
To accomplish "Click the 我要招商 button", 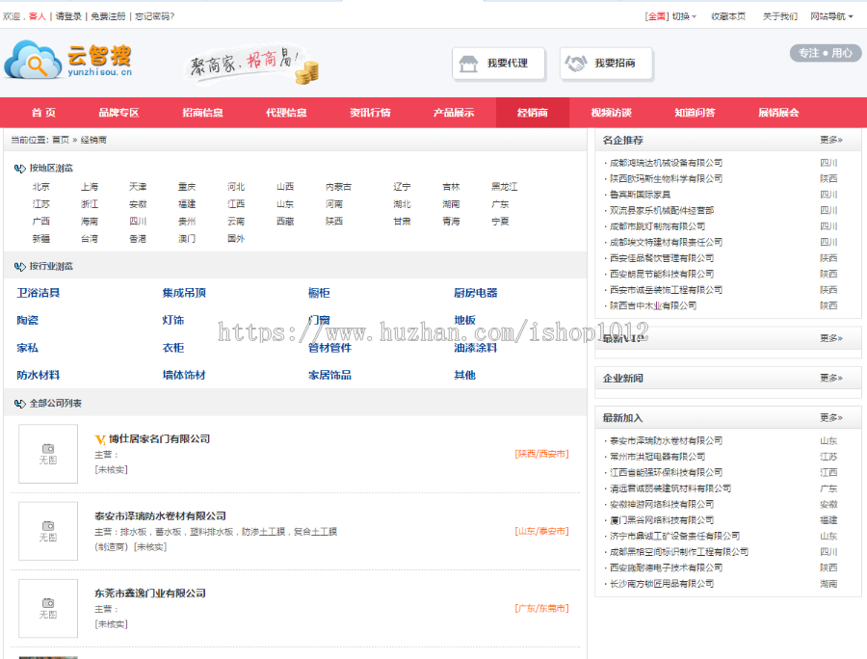I will tap(607, 64).
